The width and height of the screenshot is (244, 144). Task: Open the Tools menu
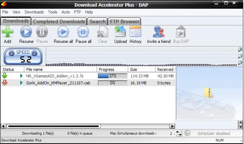pyautogui.click(x=52, y=12)
